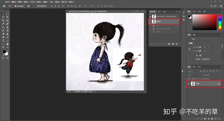Open the layer filter type dropdown
224x121 pixels.
point(193,71)
